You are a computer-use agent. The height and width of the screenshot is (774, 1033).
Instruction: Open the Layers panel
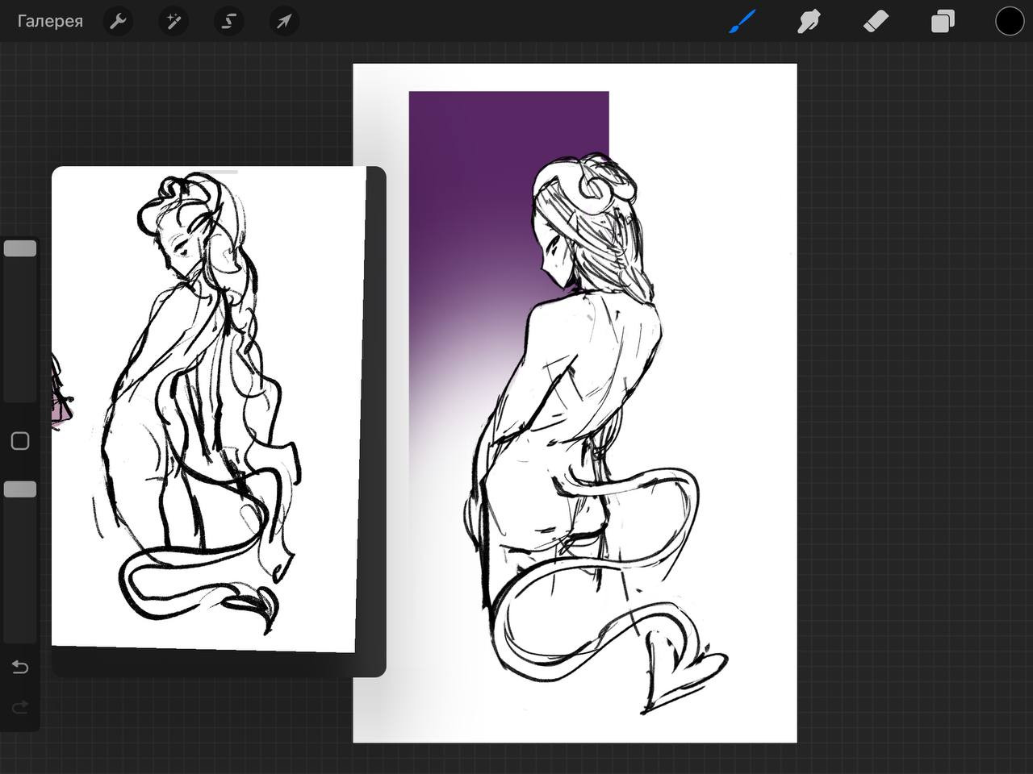(x=943, y=21)
